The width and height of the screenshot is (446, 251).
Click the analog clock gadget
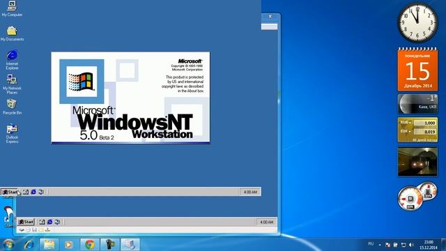pos(417,23)
